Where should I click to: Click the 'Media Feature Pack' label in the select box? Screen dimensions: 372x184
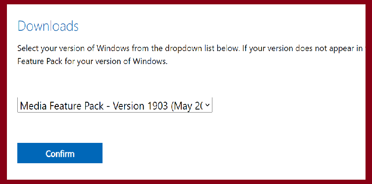pos(62,106)
